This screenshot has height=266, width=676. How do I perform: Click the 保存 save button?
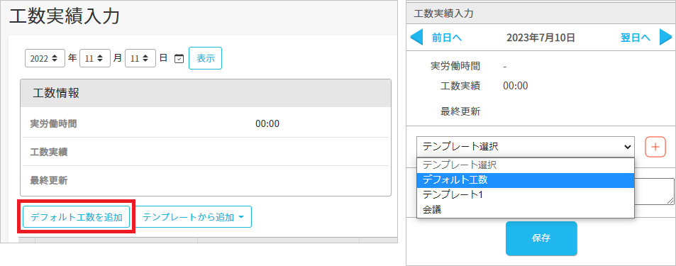541,238
